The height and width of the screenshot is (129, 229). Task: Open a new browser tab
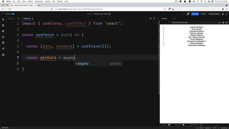point(39,5)
